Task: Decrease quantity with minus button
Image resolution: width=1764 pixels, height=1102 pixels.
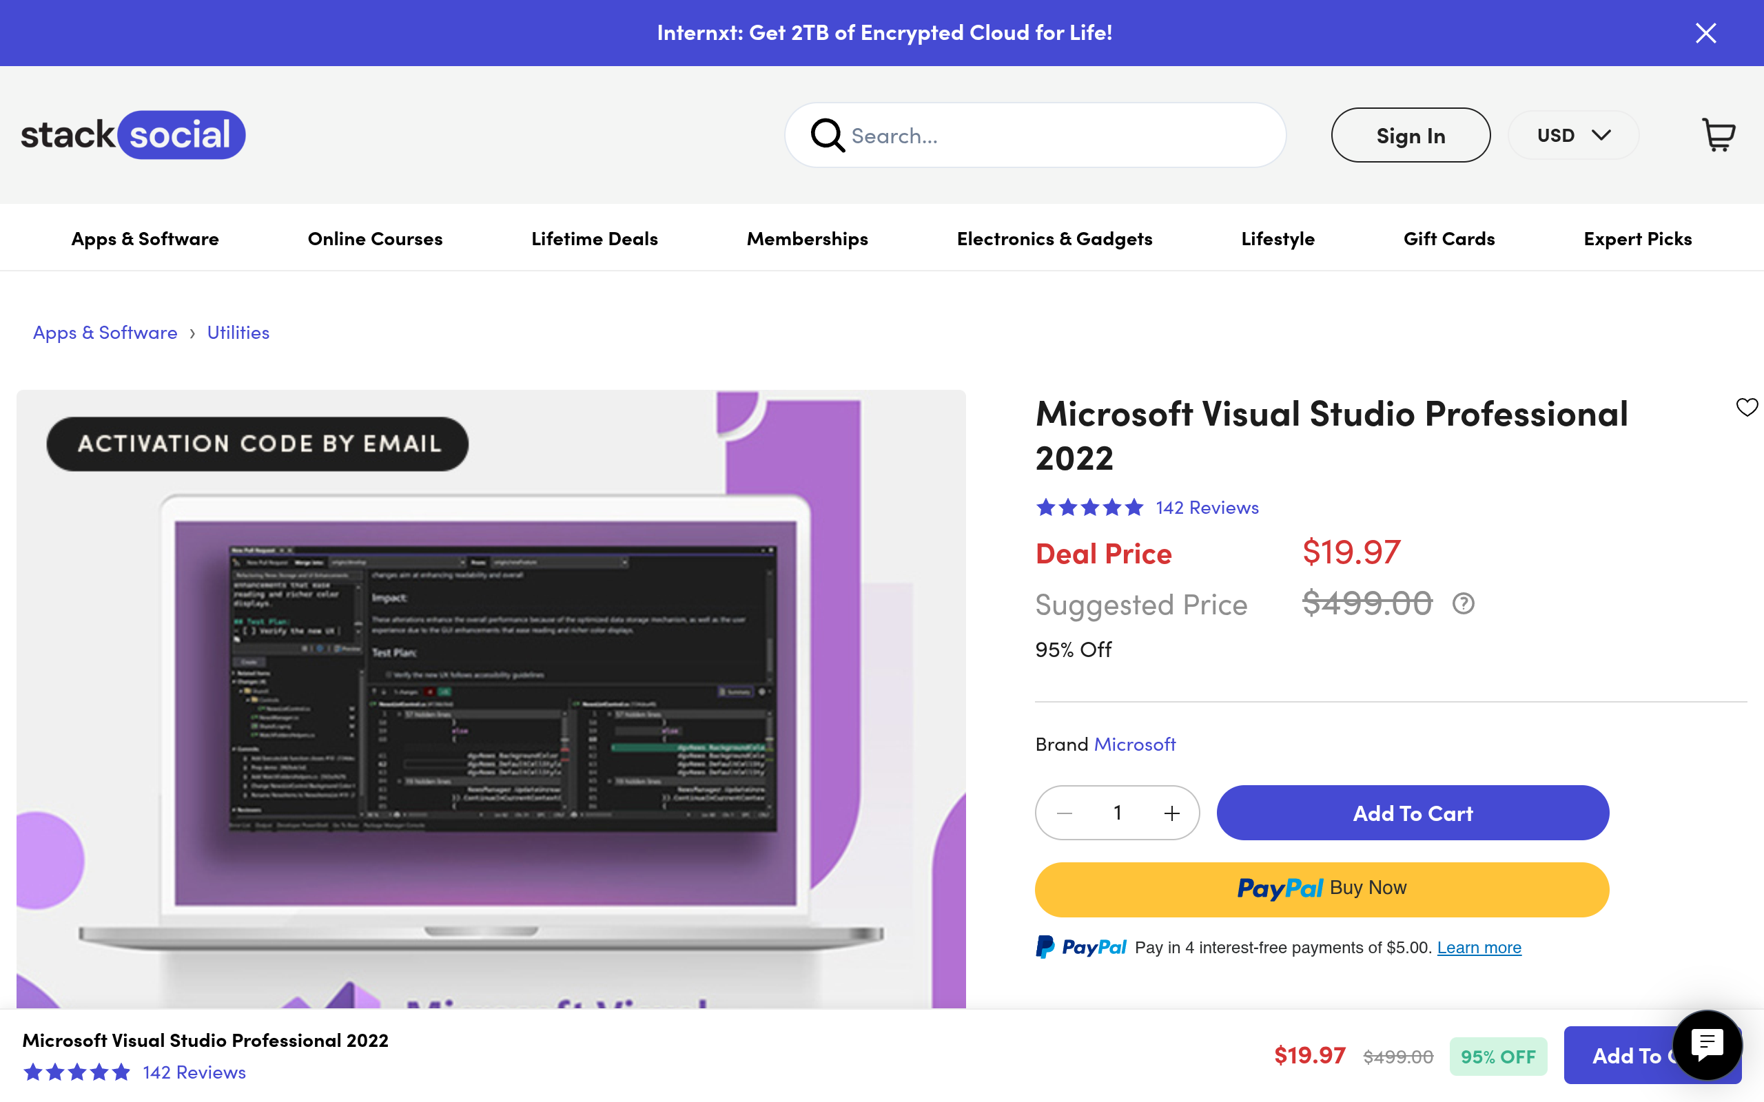Action: pos(1064,813)
